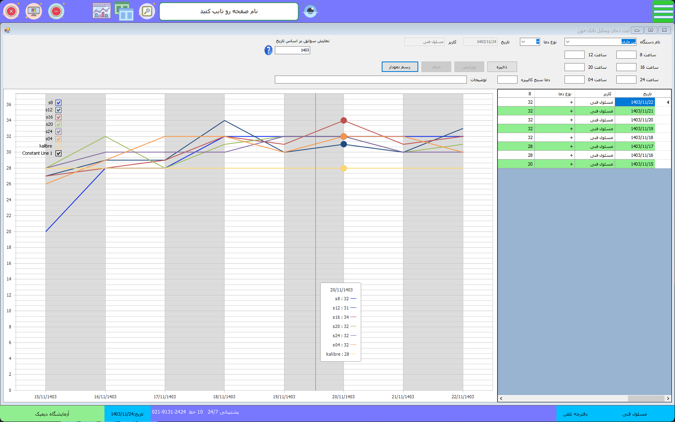Screen dimensions: 675x422
Task: Click the magnifier search icon
Action: (147, 11)
